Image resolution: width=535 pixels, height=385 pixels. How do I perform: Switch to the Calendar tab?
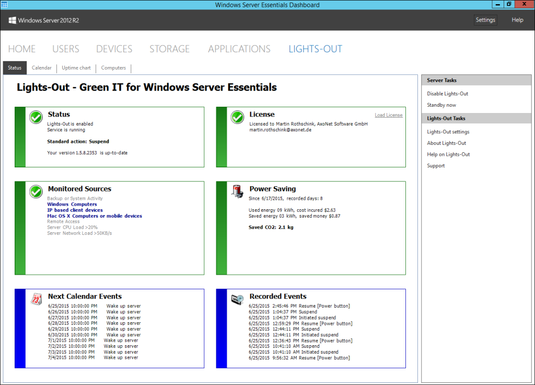point(41,67)
